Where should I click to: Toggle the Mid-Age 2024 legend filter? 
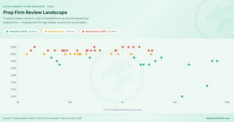tap(60, 31)
